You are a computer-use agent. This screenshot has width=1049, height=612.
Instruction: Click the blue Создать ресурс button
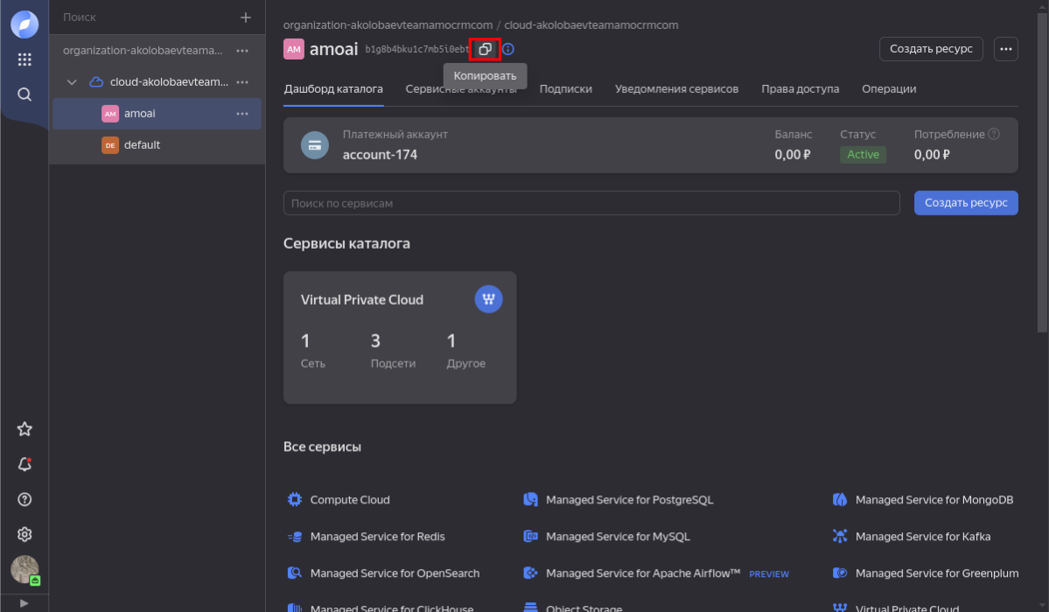[x=966, y=203]
